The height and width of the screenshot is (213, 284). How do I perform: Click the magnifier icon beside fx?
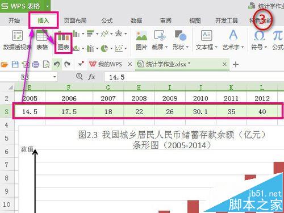(x=80, y=77)
